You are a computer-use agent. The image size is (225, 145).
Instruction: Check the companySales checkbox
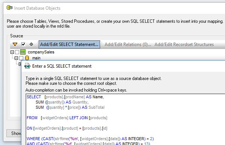(x=17, y=52)
